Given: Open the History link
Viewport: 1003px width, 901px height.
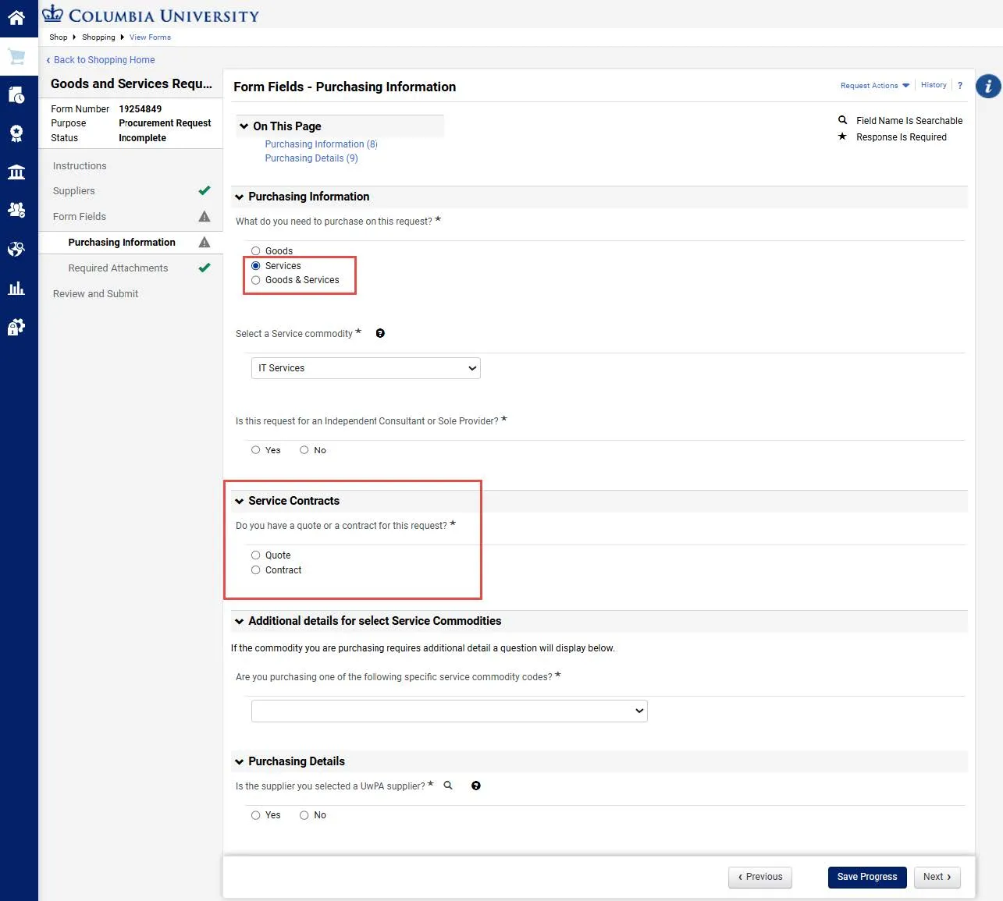Looking at the screenshot, I should pos(934,85).
